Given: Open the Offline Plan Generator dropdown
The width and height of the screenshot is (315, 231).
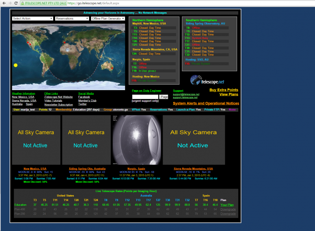Looking at the screenshot, I should pos(108,18).
